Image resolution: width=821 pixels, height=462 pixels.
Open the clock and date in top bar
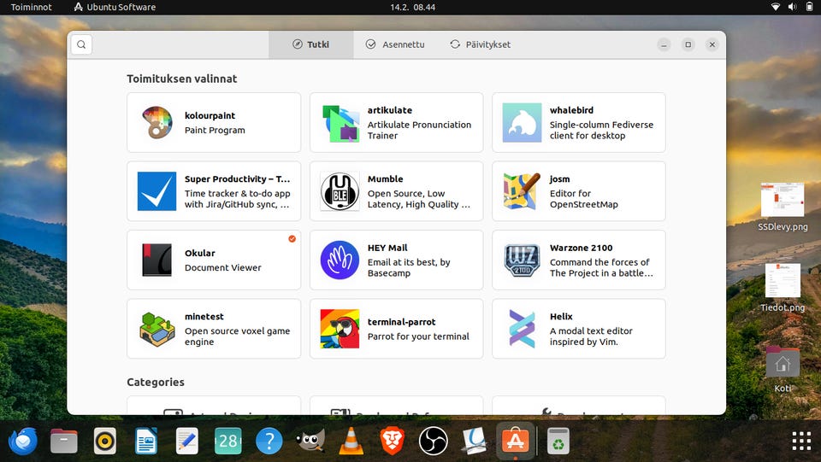[412, 8]
